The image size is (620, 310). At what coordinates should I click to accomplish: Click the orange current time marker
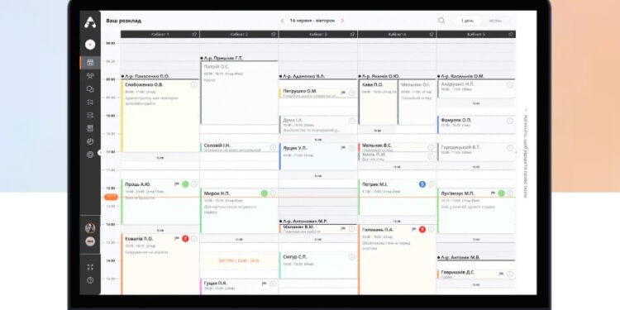[x=111, y=197]
